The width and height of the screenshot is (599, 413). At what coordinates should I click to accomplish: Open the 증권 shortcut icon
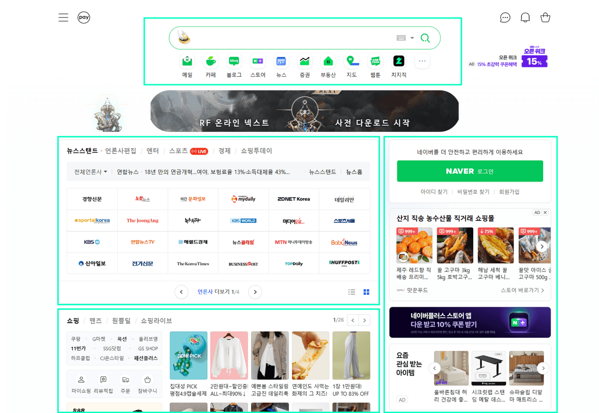tap(304, 61)
